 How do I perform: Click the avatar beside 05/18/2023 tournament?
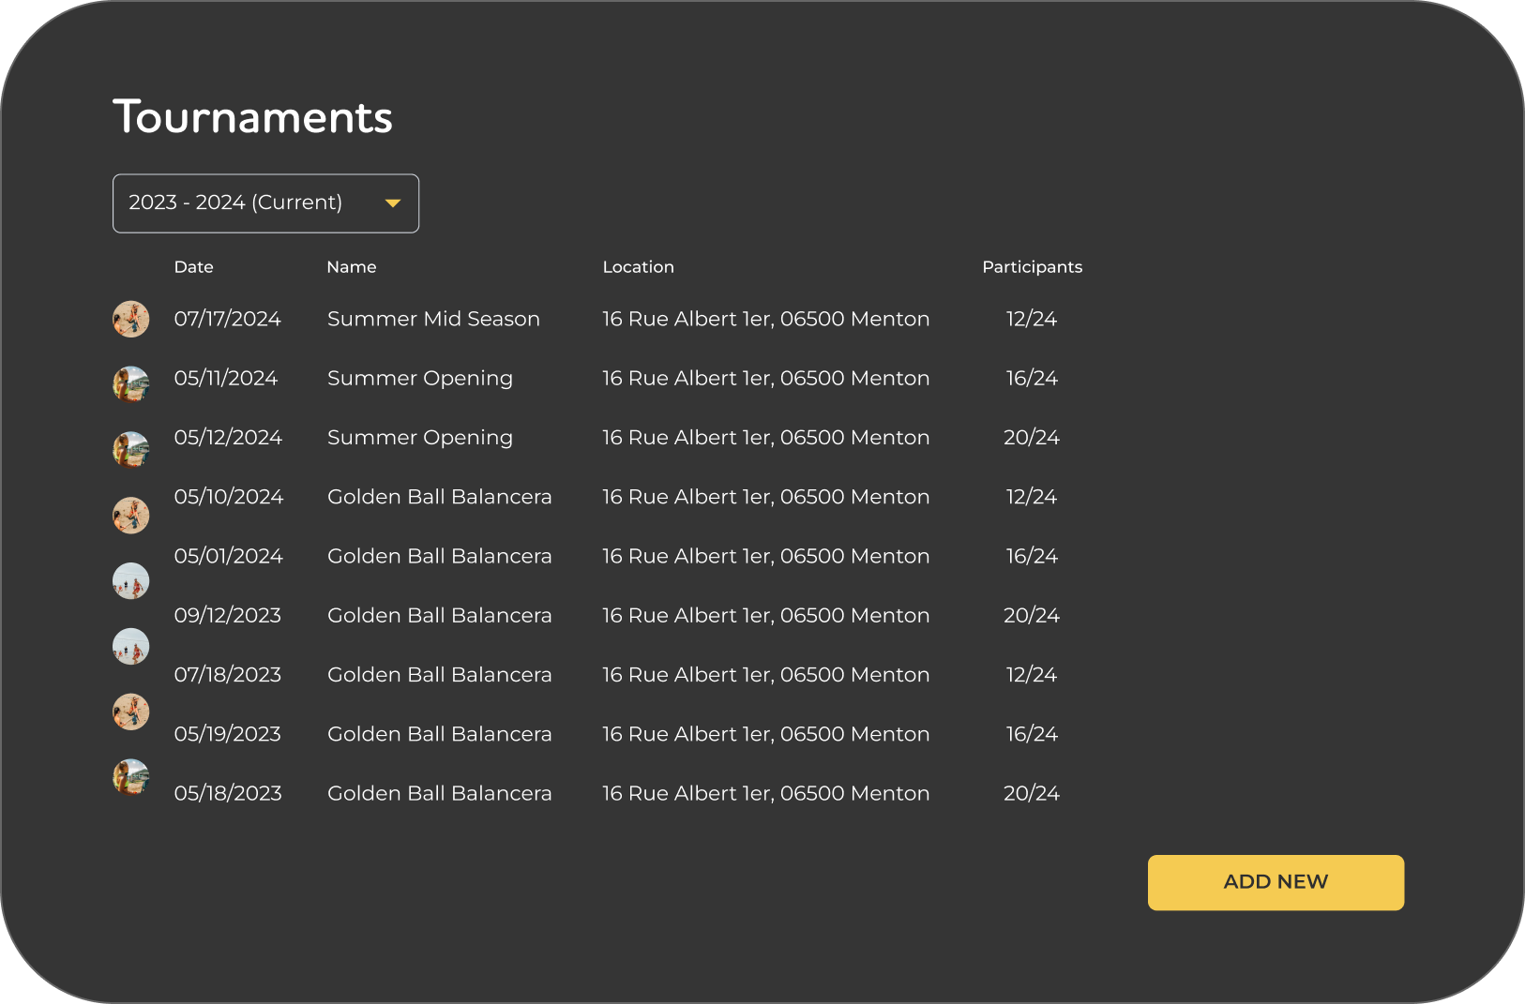(131, 777)
